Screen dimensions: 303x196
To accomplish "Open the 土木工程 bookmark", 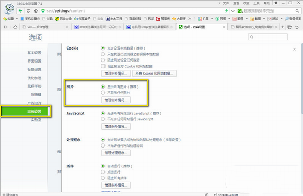I will pyautogui.click(x=114, y=19).
